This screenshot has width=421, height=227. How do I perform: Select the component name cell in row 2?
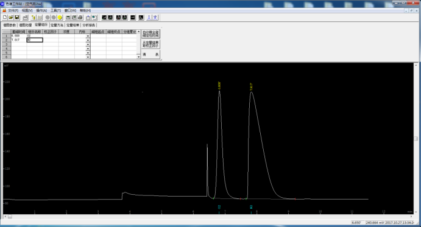pyautogui.click(x=35, y=40)
